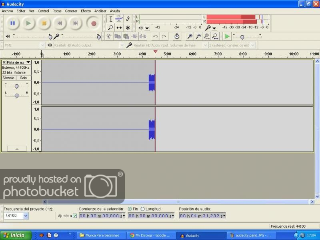Image resolution: width=320 pixels, height=240 pixels.
Task: Select the Envelope tool
Action: pyautogui.click(x=119, y=19)
